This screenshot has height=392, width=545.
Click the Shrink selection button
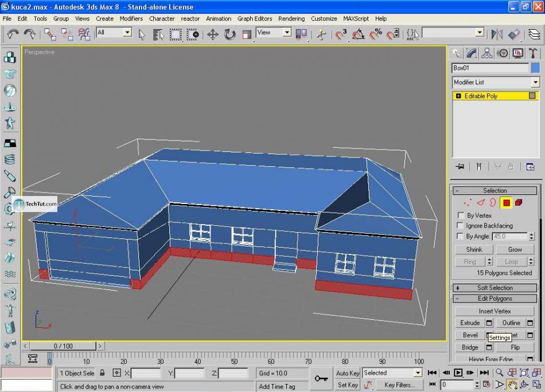474,249
